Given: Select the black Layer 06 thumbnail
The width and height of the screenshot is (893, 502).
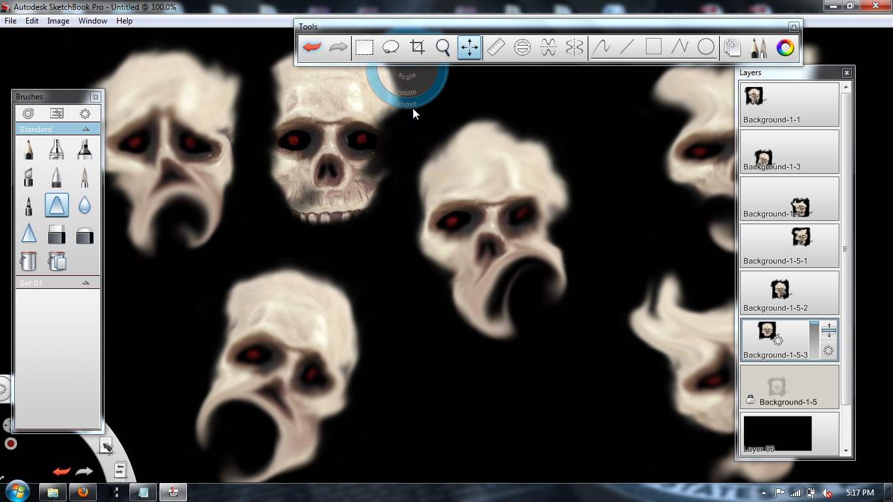Looking at the screenshot, I should tap(778, 433).
